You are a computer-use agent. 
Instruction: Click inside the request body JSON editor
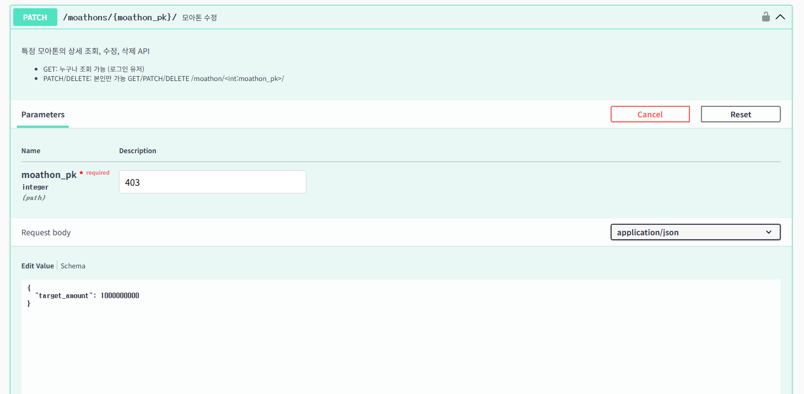[401, 342]
